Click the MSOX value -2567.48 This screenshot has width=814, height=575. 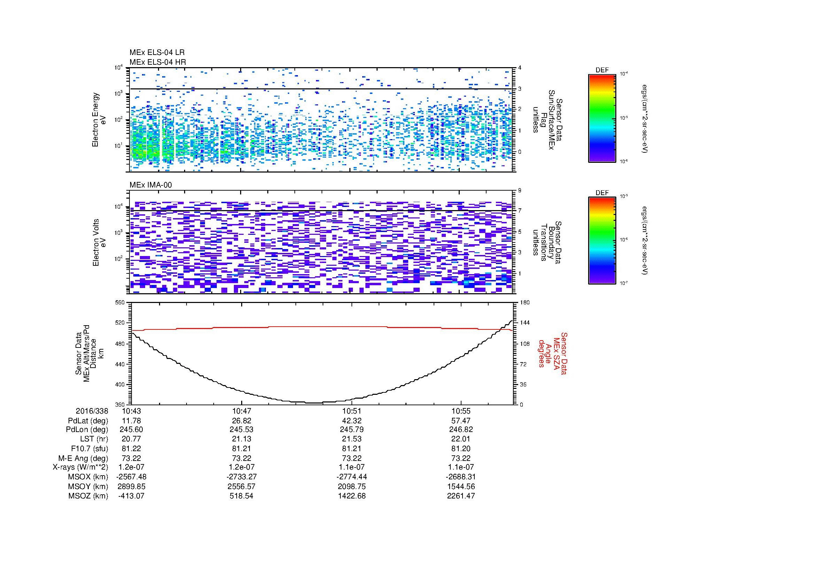click(131, 477)
